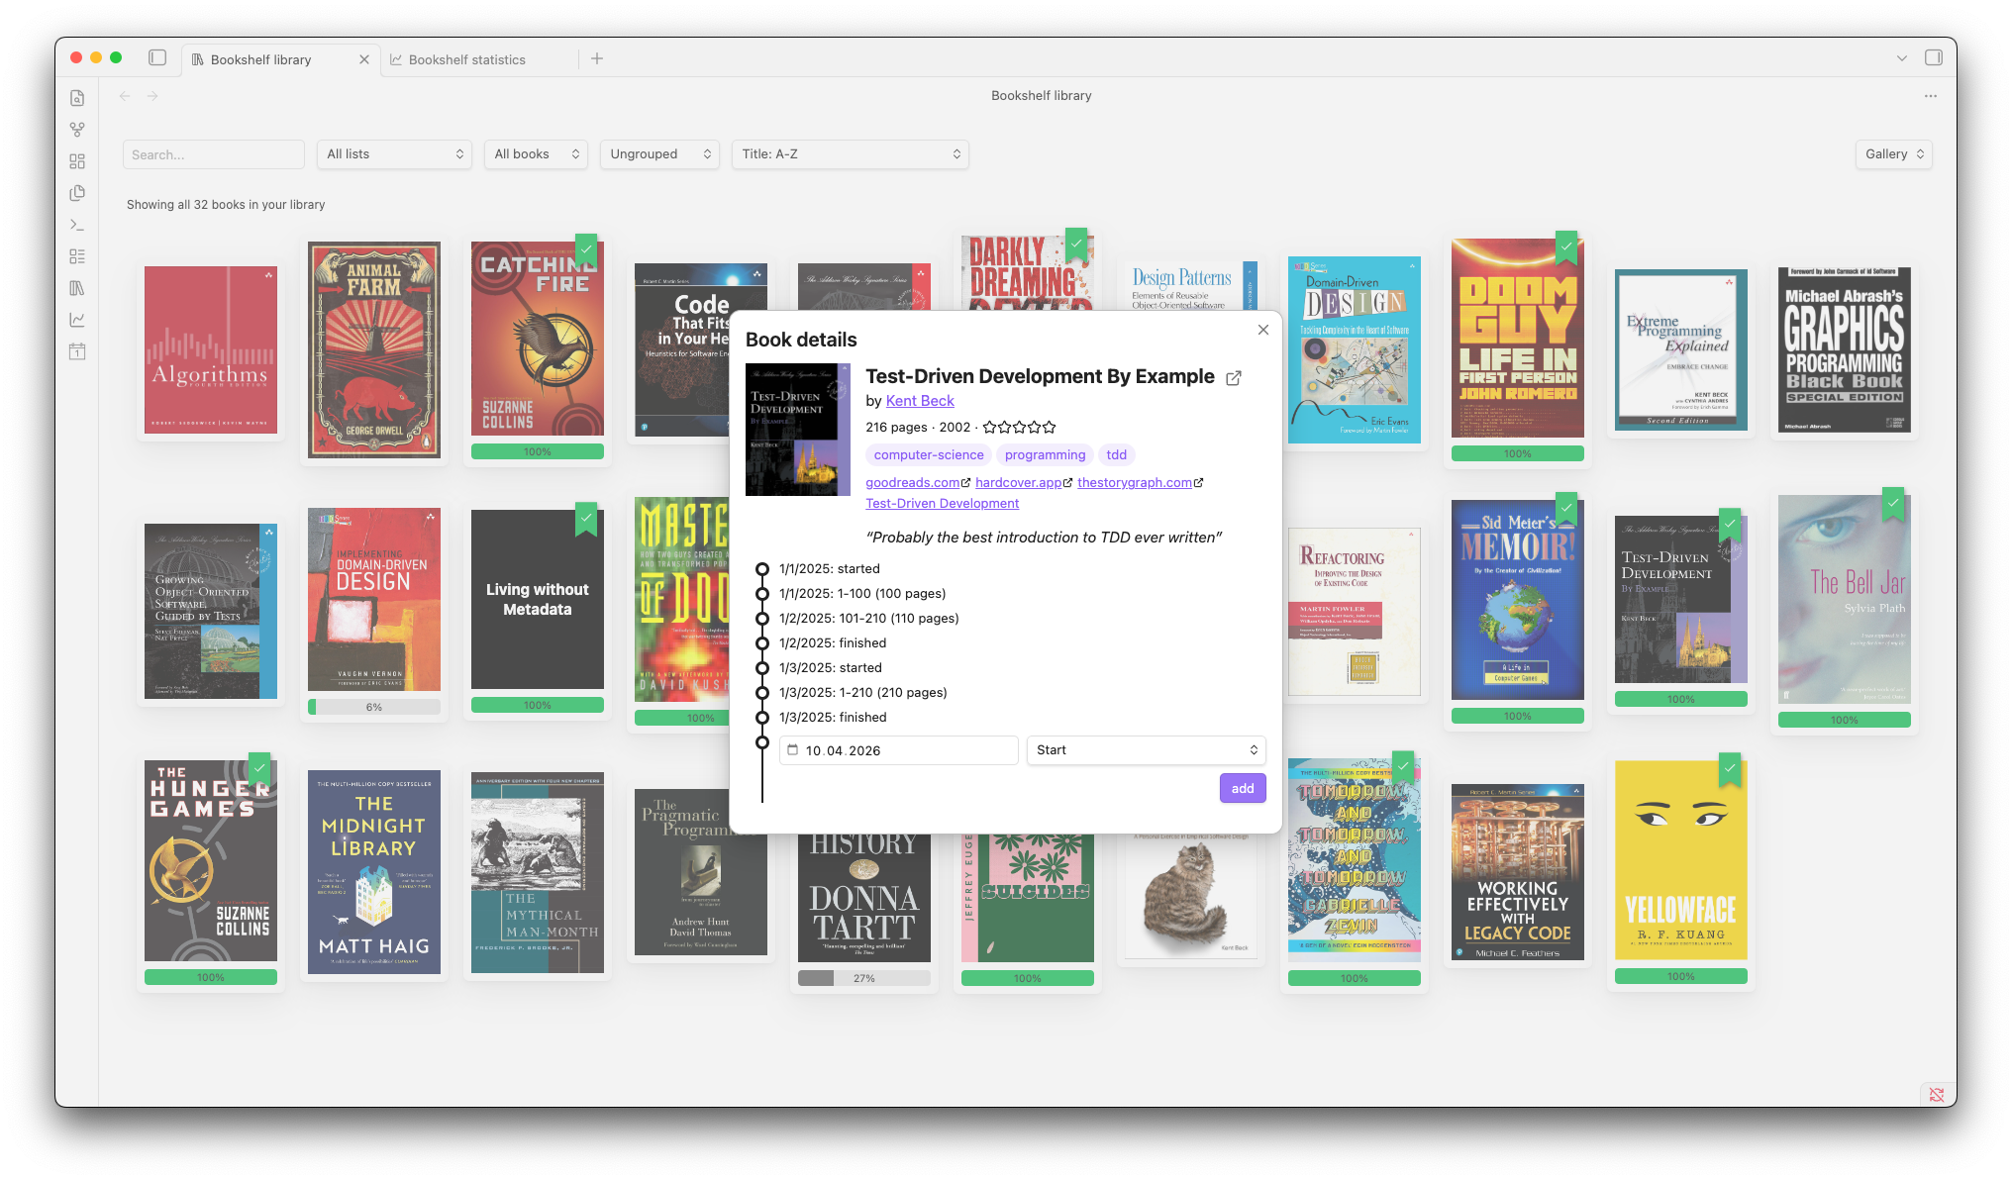This screenshot has width=2012, height=1180.
Task: Open the Animal Farm book cover
Action: click(x=374, y=349)
